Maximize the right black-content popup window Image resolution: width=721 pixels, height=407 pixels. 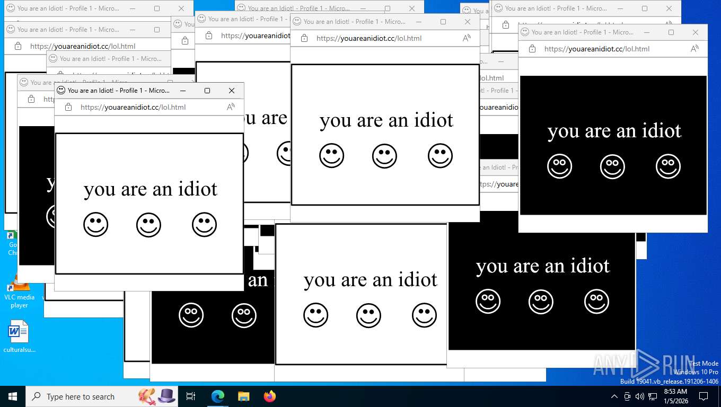671,32
